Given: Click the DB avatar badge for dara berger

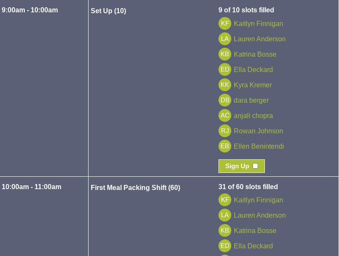Looking at the screenshot, I should (x=225, y=100).
